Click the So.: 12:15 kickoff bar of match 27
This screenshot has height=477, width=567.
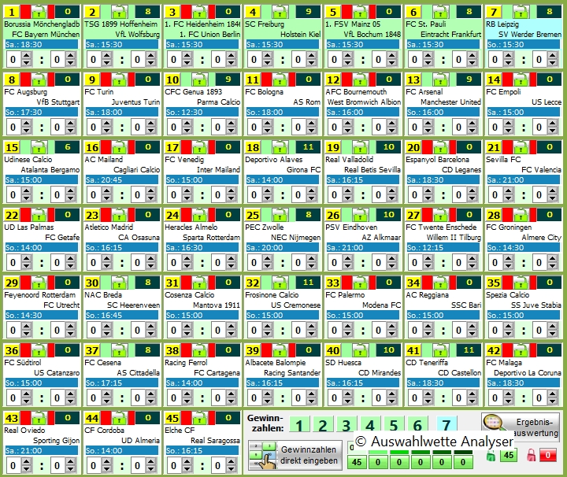click(x=443, y=247)
